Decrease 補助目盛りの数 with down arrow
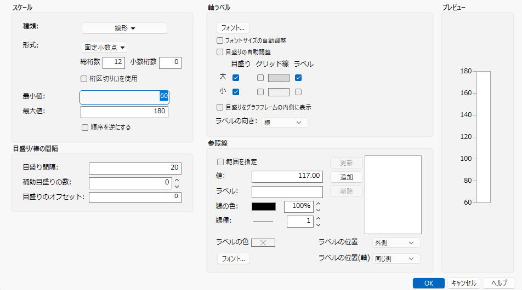Viewport: 522px width, 290px height. [177, 187]
